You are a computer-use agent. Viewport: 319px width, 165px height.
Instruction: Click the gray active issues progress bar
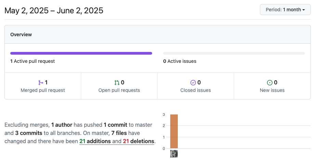234,53
